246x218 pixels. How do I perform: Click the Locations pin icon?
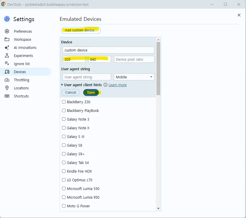click(x=7, y=88)
